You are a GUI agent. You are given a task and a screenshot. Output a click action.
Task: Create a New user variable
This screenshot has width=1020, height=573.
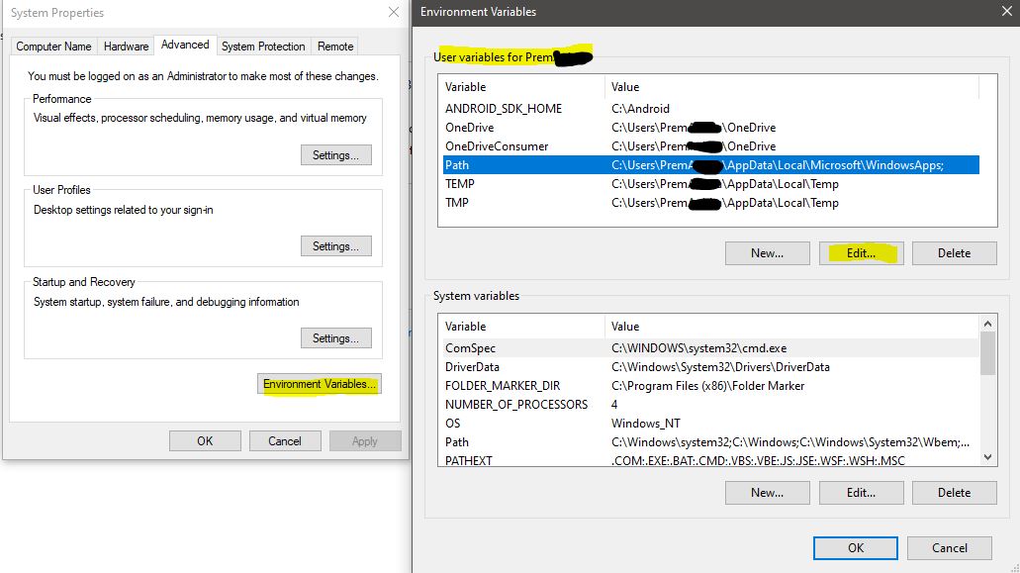767,252
